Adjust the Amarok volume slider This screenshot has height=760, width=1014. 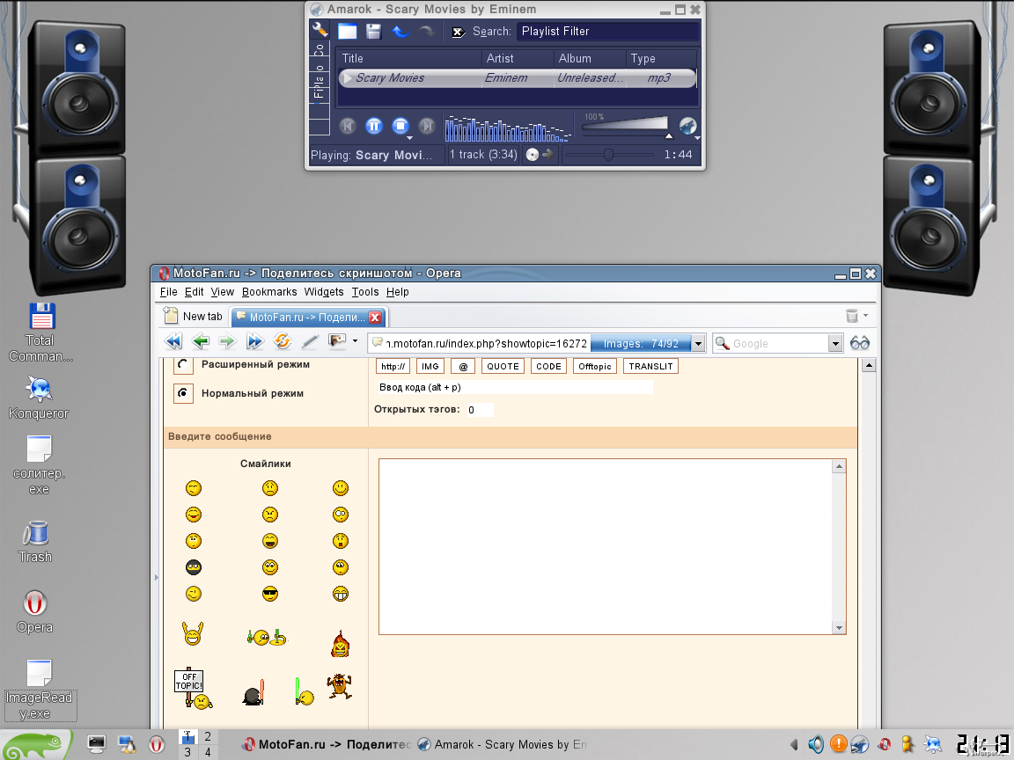point(625,126)
